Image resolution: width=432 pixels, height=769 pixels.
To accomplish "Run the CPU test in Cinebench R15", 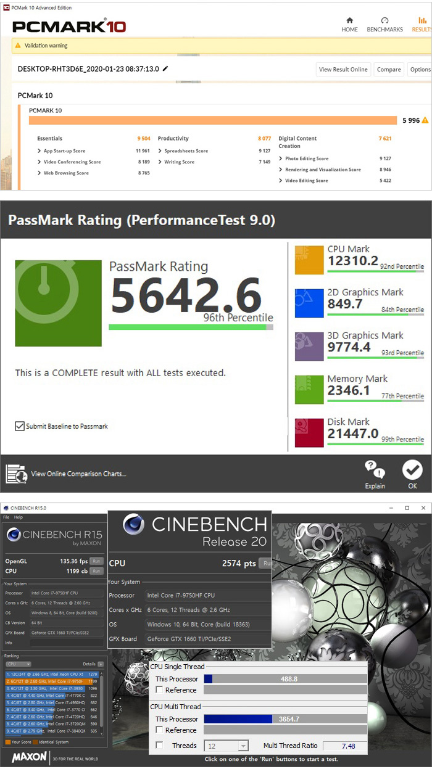I will click(96, 571).
